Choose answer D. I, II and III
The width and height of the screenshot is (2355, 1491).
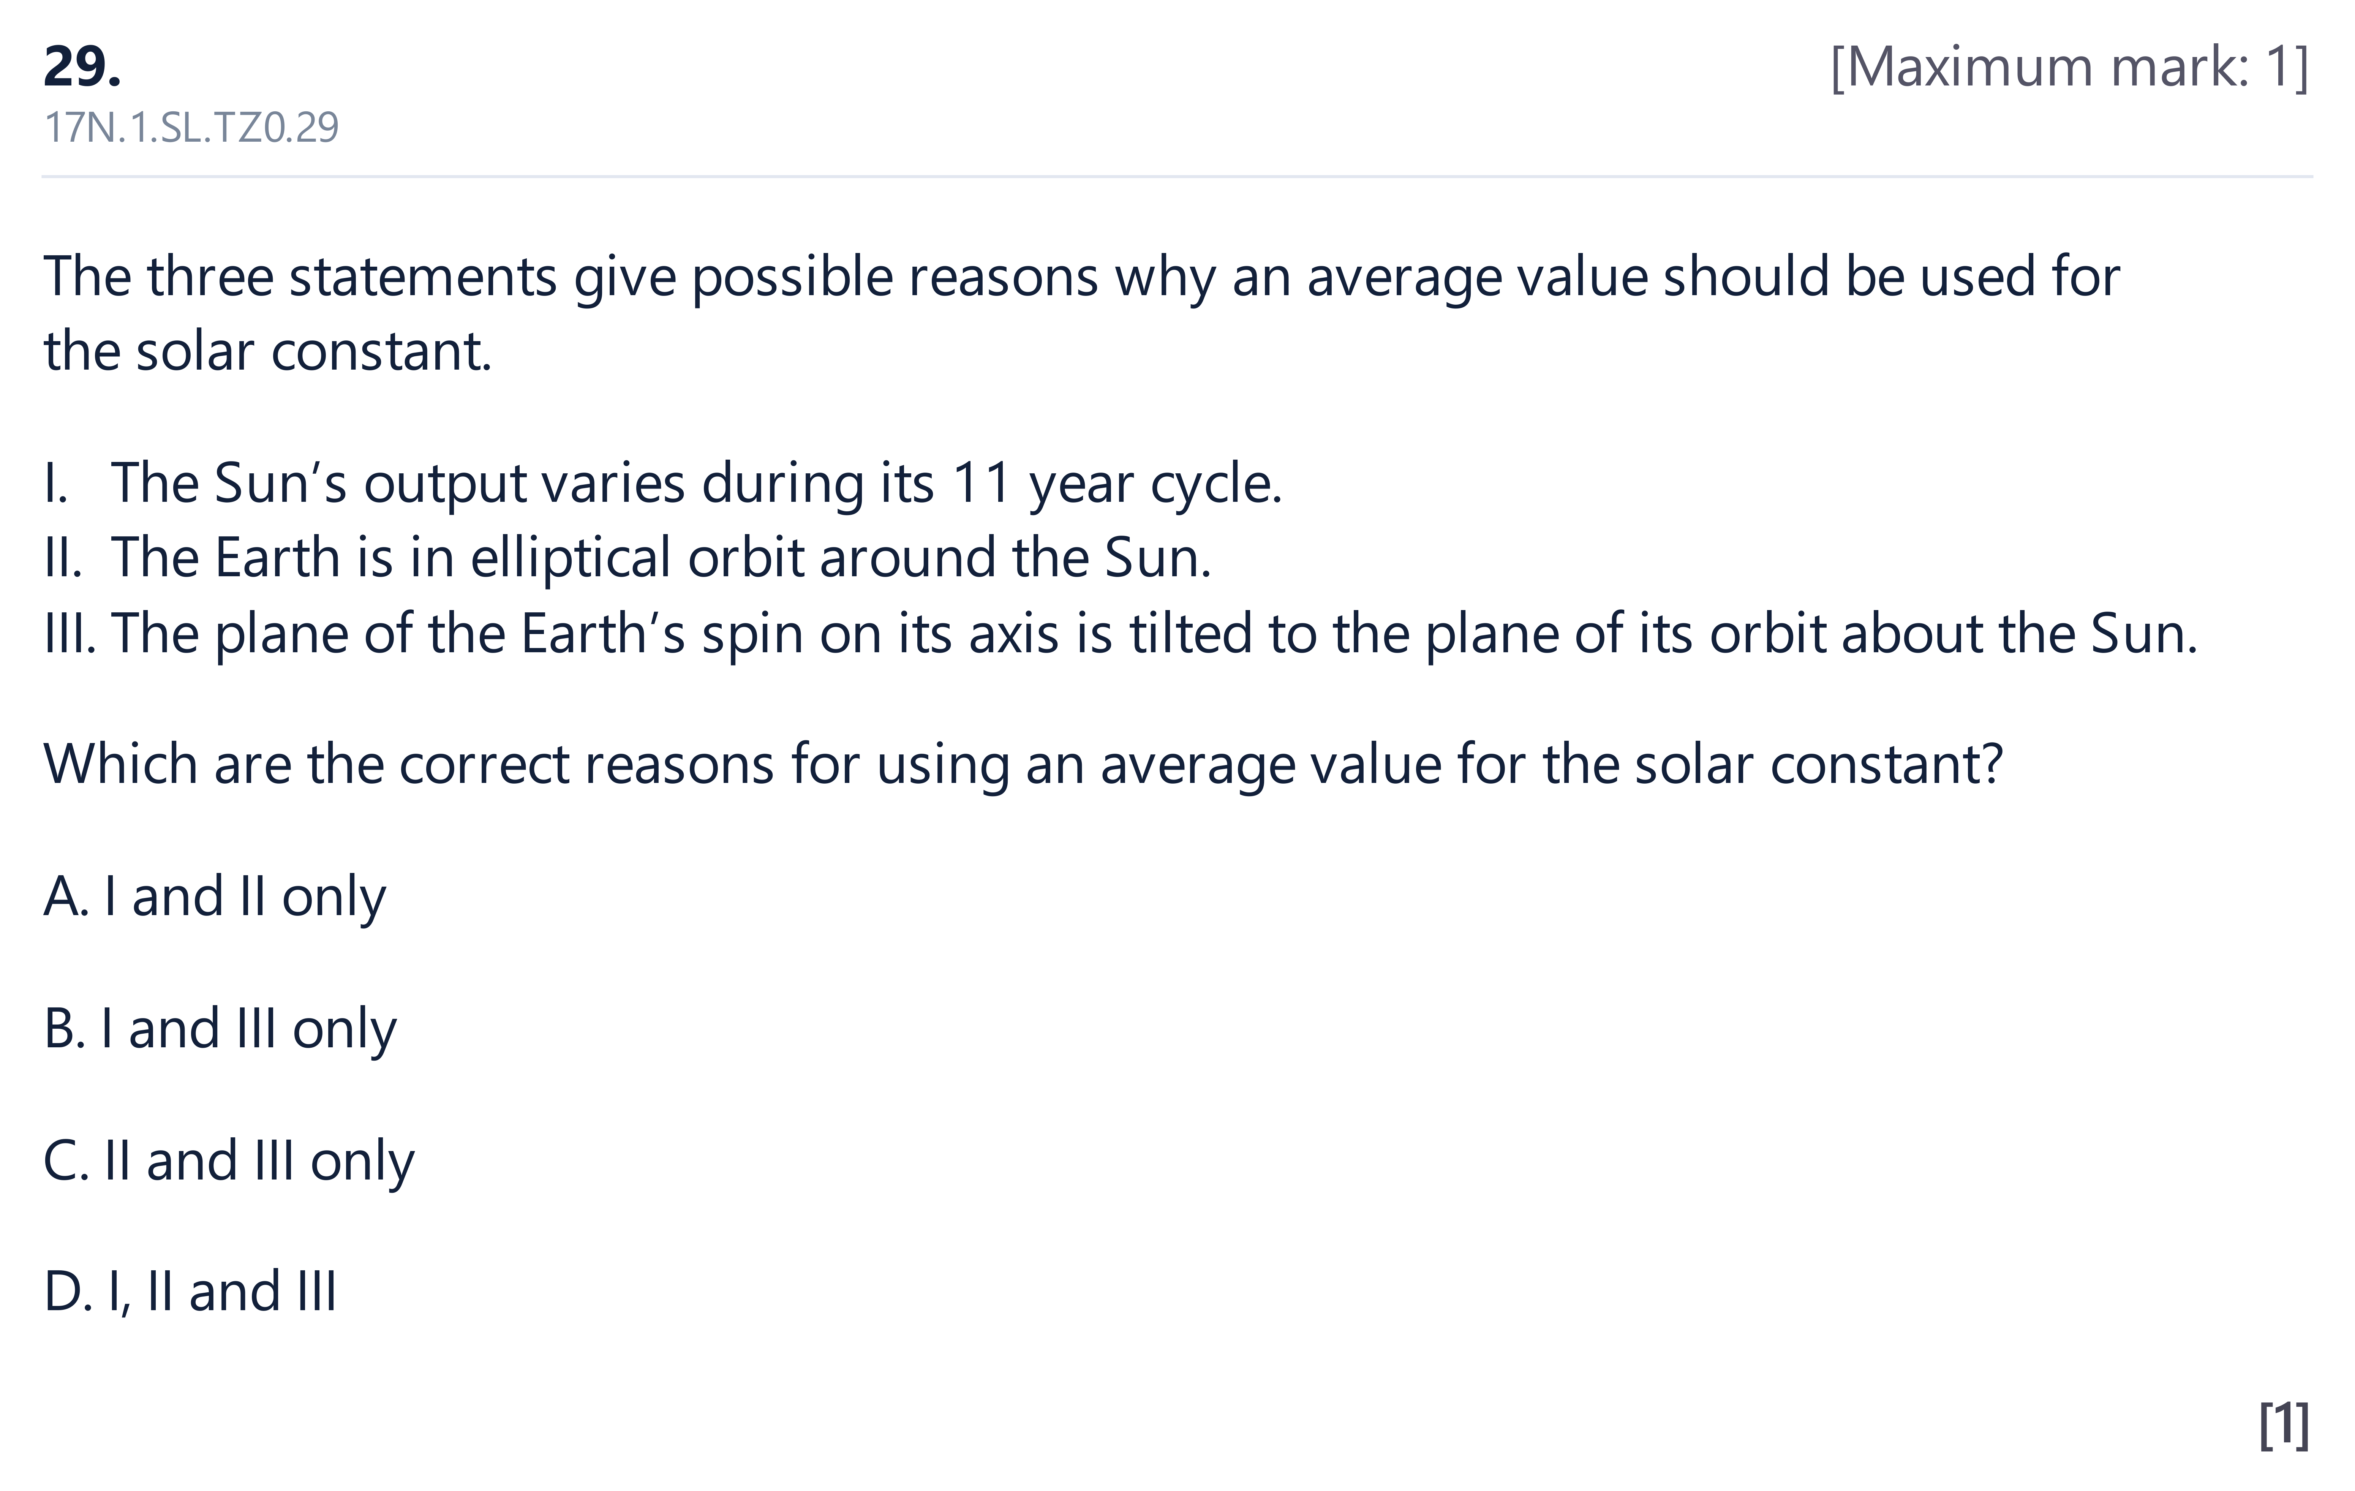pyautogui.click(x=191, y=1292)
